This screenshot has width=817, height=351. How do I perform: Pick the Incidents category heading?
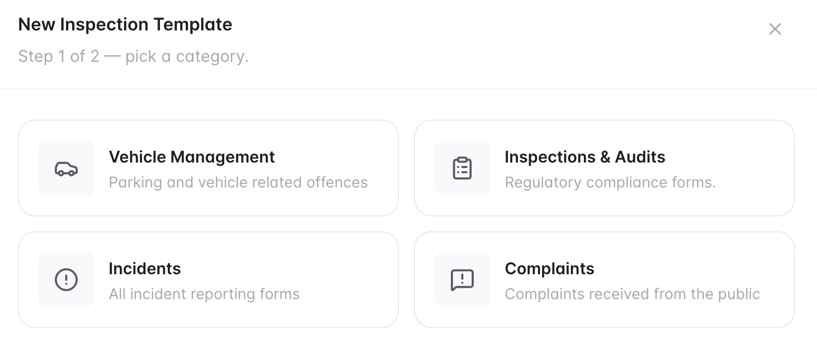(x=145, y=269)
